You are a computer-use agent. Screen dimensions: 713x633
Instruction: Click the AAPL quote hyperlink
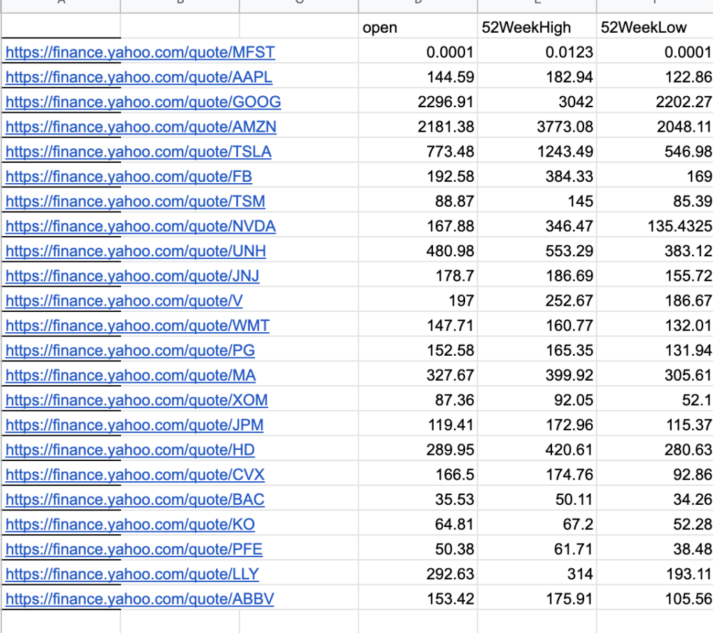point(139,77)
